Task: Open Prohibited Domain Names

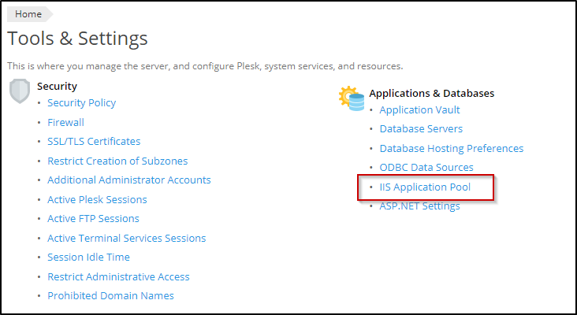Action: (x=110, y=296)
